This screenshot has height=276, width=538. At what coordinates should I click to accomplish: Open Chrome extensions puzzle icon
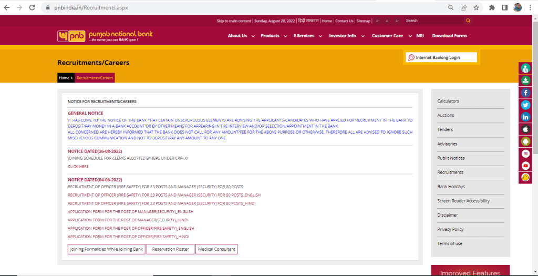492,7
